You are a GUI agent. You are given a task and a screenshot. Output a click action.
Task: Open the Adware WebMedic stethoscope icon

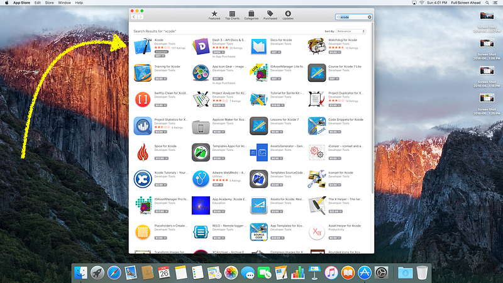[x=201, y=179]
